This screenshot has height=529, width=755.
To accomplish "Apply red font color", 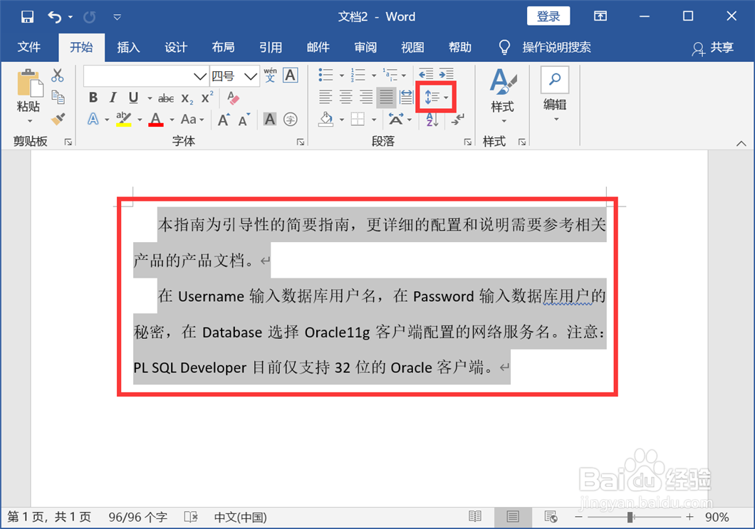I will 155,119.
